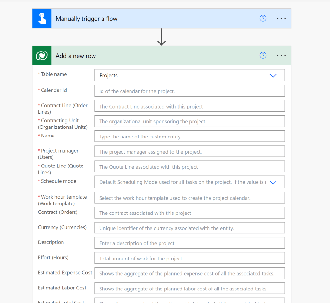Click the manual trigger hand icon
The image size is (330, 303).
(x=42, y=19)
